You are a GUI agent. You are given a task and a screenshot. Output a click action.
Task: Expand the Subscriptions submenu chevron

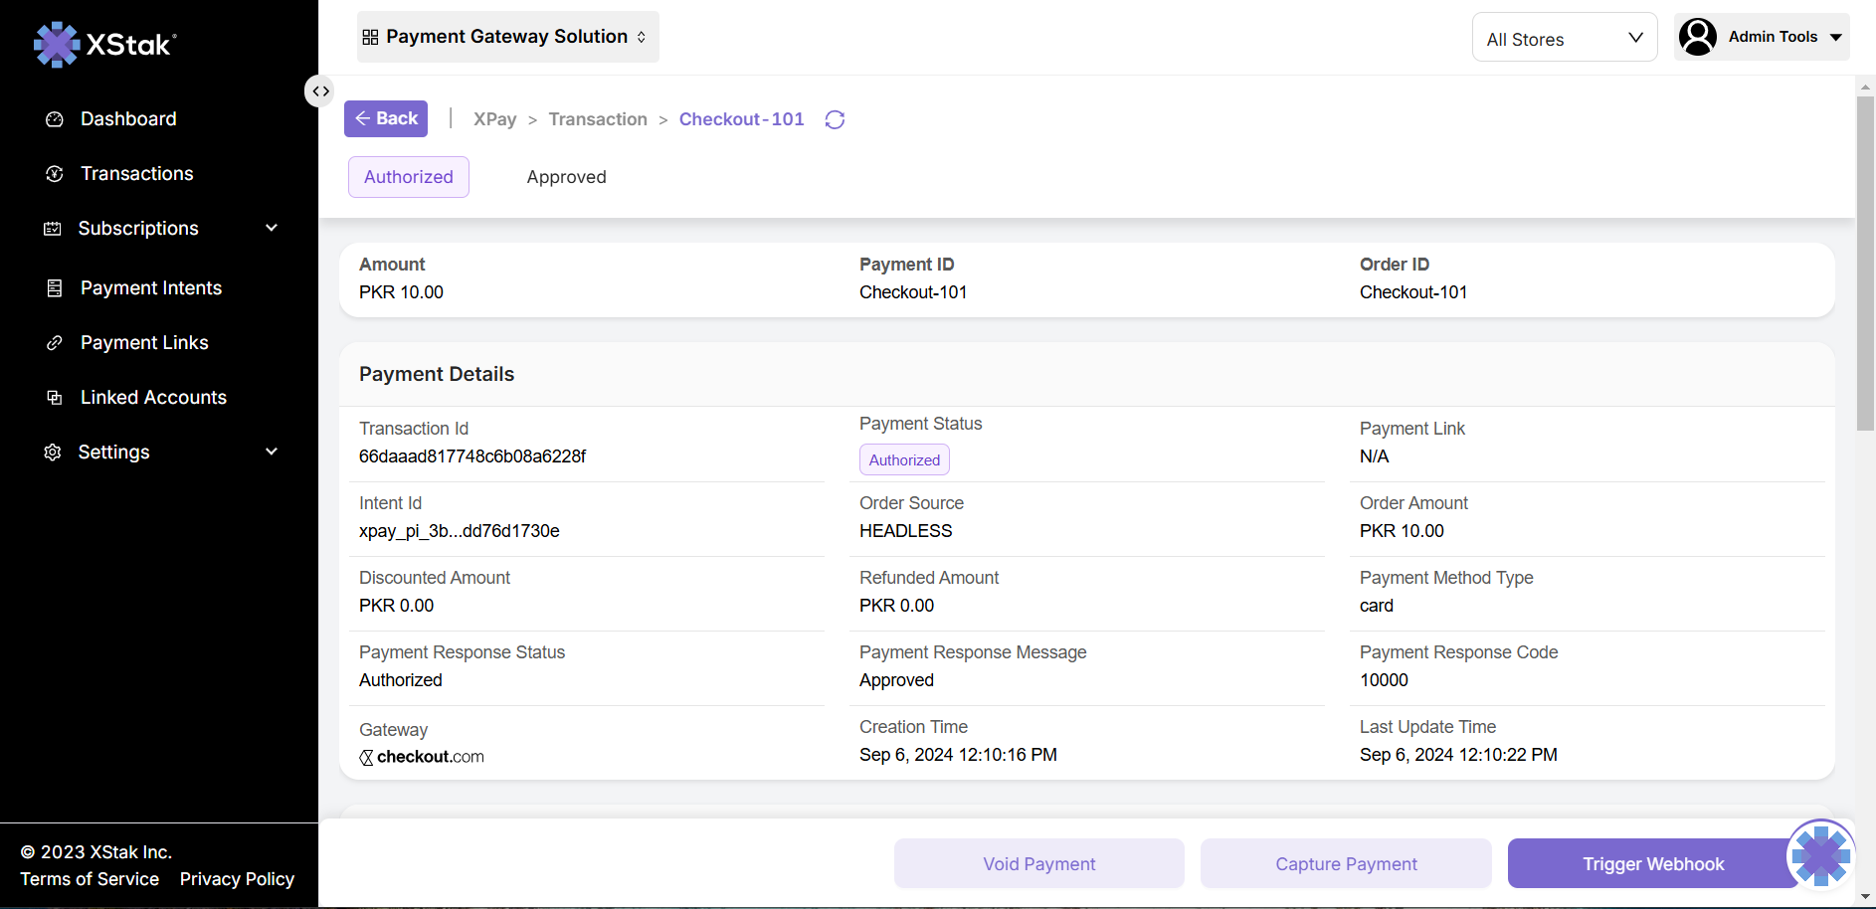point(272,228)
